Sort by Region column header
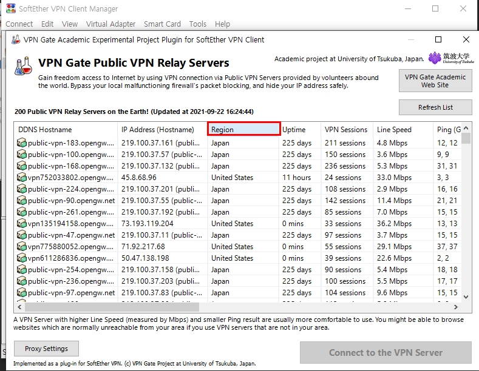Screen dimensions: 479x371 244,129
